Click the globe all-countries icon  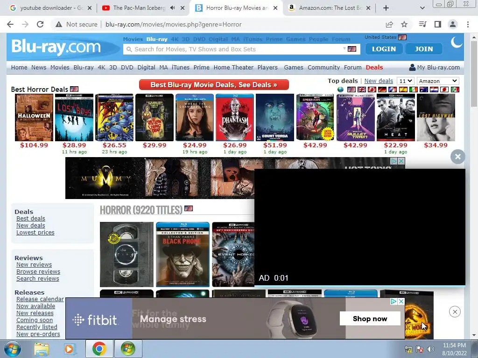pyautogui.click(x=340, y=89)
